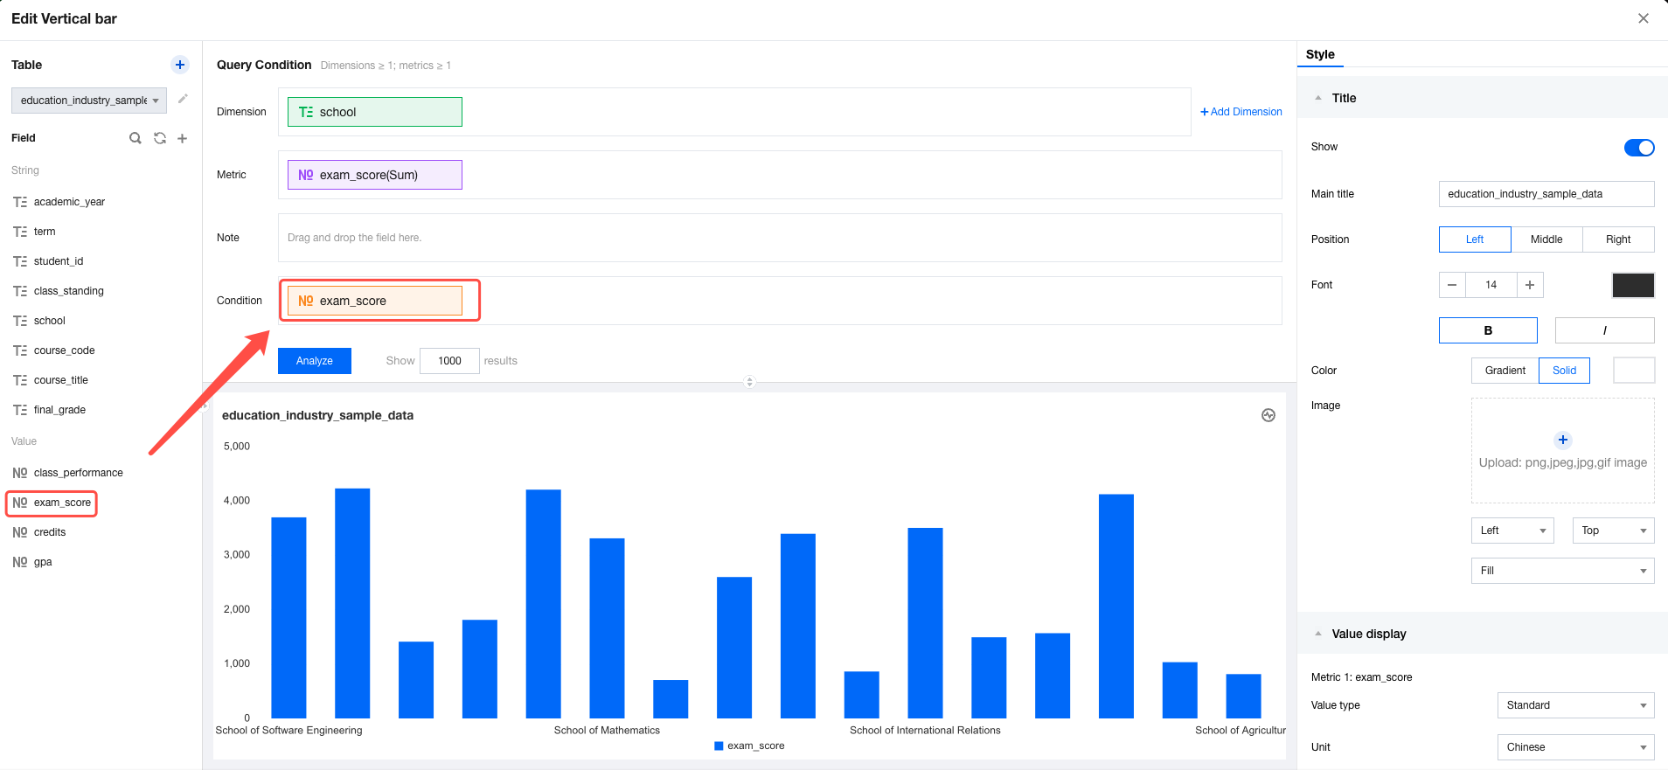Set title position to Middle
The height and width of the screenshot is (770, 1668).
(x=1546, y=239)
